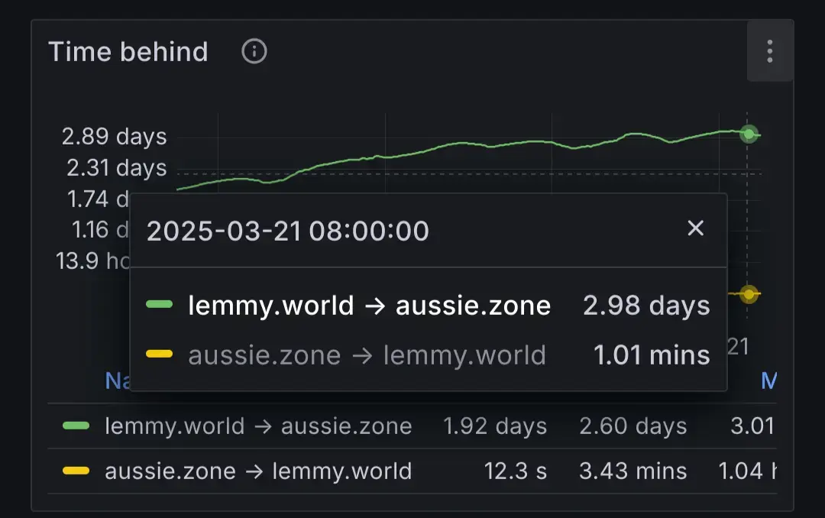This screenshot has width=825, height=518.
Task: Sort legend by the Name column header
Action: click(x=116, y=380)
